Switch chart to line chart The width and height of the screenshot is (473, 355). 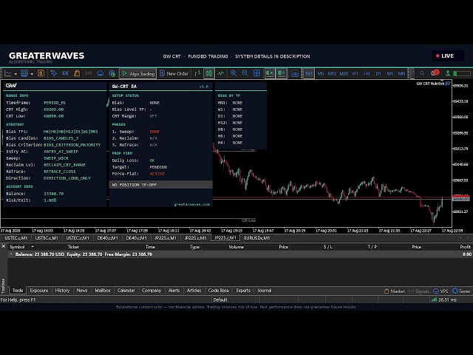[x=221, y=73]
